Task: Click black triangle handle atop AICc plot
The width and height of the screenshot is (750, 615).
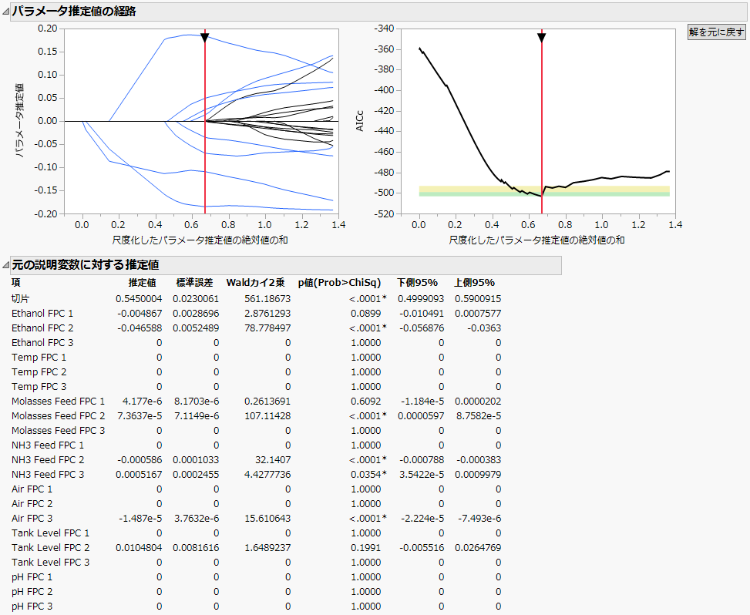Action: [541, 37]
